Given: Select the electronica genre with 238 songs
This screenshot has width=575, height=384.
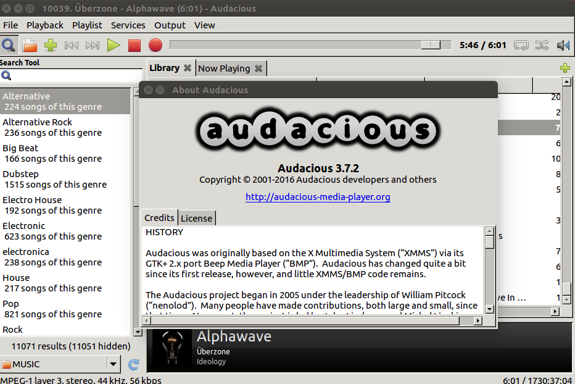Looking at the screenshot, I should pyautogui.click(x=65, y=257).
